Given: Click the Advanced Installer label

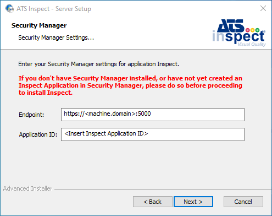Looking at the screenshot, I should (x=27, y=188).
